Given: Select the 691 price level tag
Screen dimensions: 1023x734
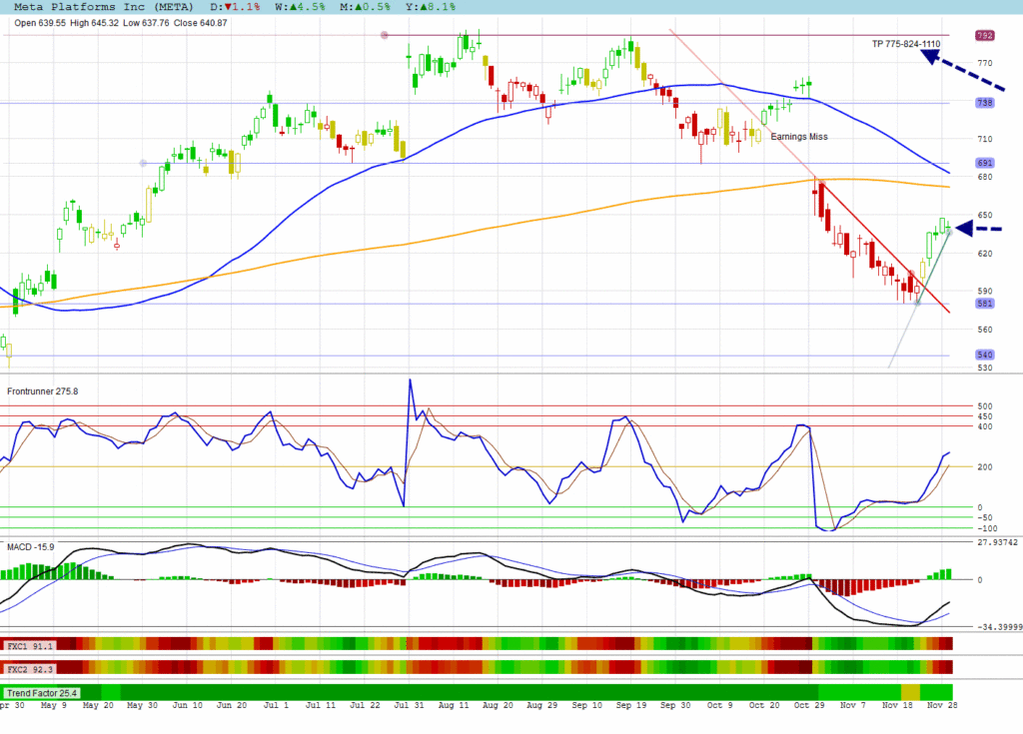Looking at the screenshot, I should click(984, 163).
